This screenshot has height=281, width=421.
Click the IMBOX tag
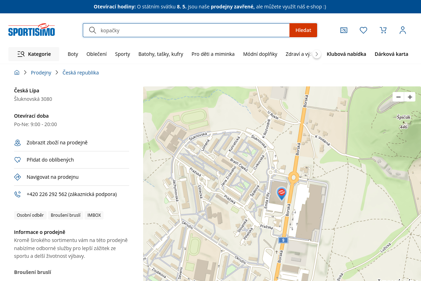(94, 215)
